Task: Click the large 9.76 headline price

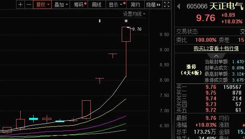Action: pyautogui.click(x=206, y=18)
